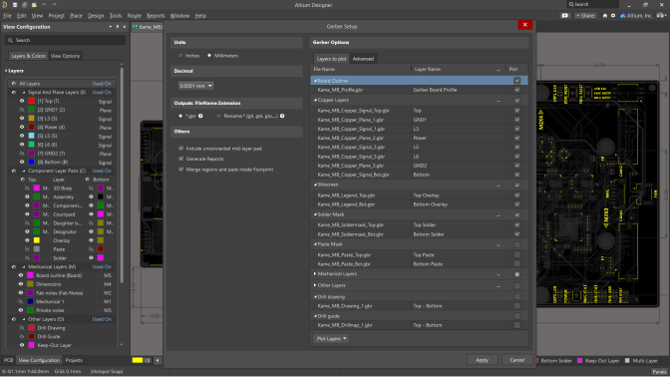Click help icon next to filename.* option
670x377 pixels.
coord(282,116)
